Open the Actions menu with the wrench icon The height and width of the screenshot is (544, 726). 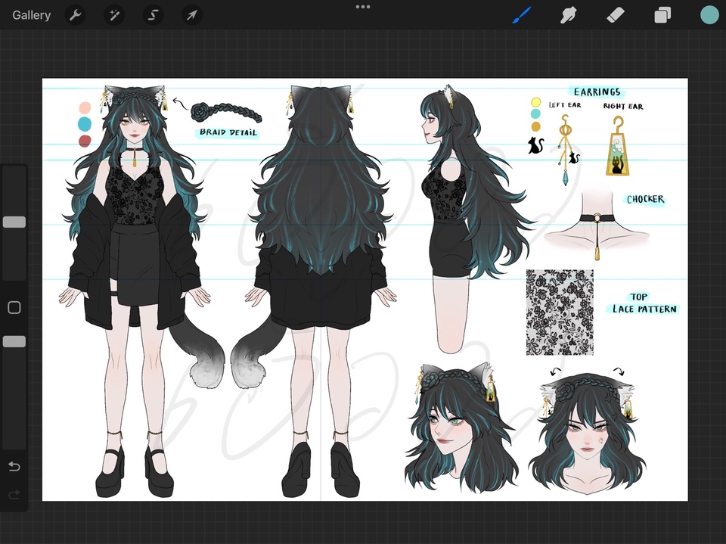tap(75, 14)
